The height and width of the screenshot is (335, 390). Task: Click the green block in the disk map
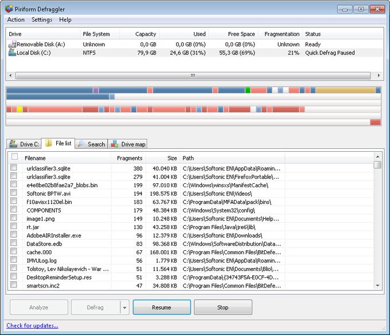pos(248,90)
